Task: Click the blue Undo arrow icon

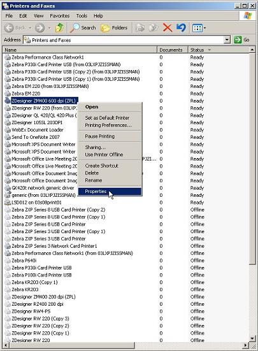Action: tap(182, 28)
